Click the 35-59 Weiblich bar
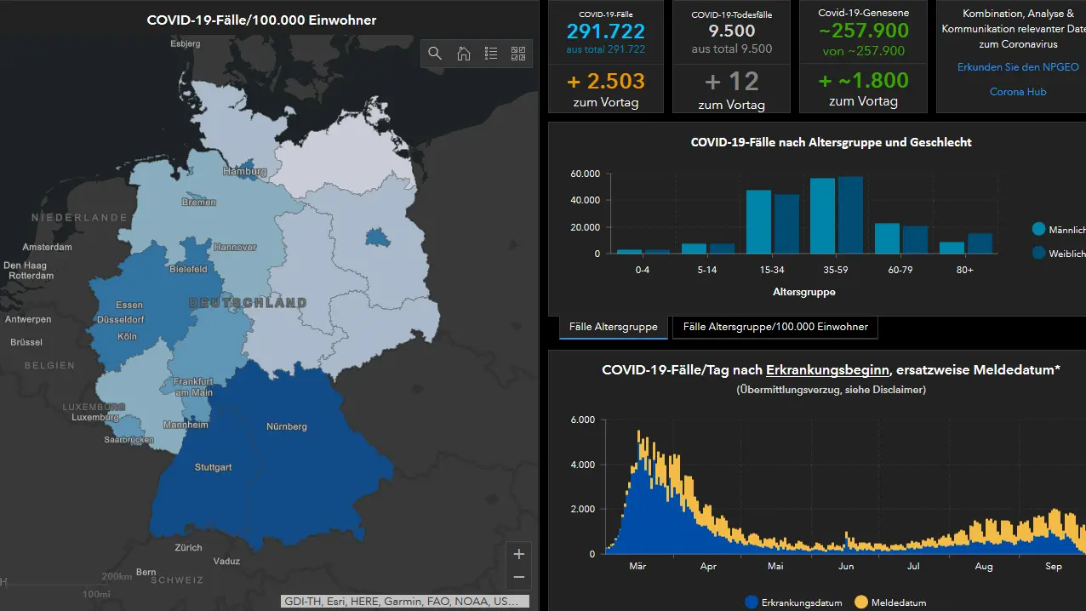The height and width of the screenshot is (611, 1086). (x=850, y=215)
